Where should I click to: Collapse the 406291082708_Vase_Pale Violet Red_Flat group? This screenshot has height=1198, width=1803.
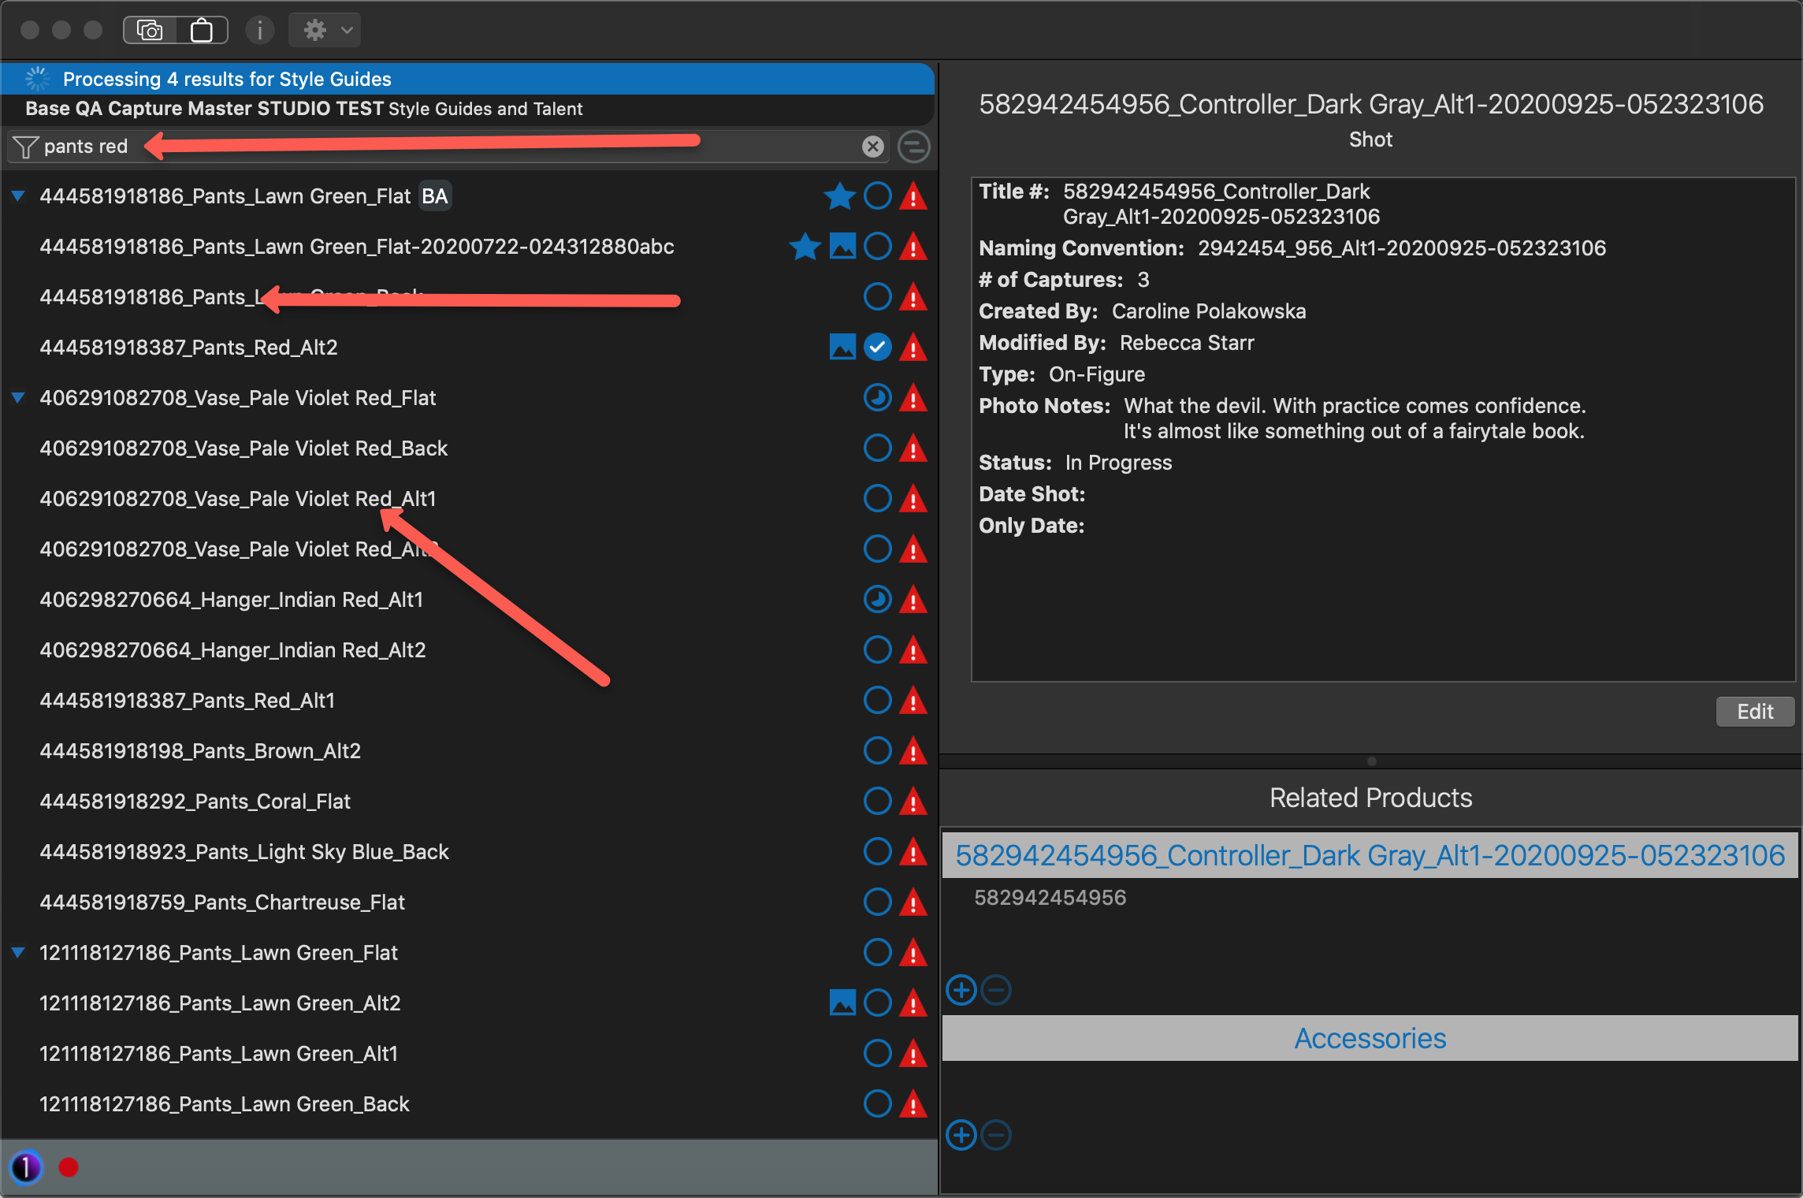coord(18,398)
